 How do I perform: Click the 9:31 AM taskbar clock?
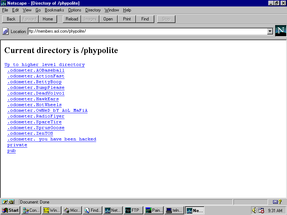pyautogui.click(x=275, y=210)
